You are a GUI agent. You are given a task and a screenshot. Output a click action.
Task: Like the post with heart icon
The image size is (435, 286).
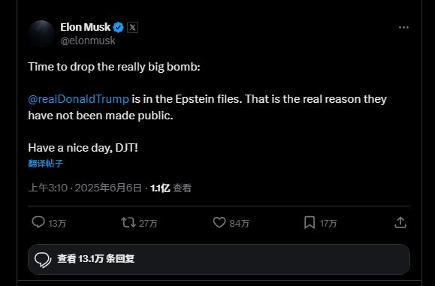point(219,222)
